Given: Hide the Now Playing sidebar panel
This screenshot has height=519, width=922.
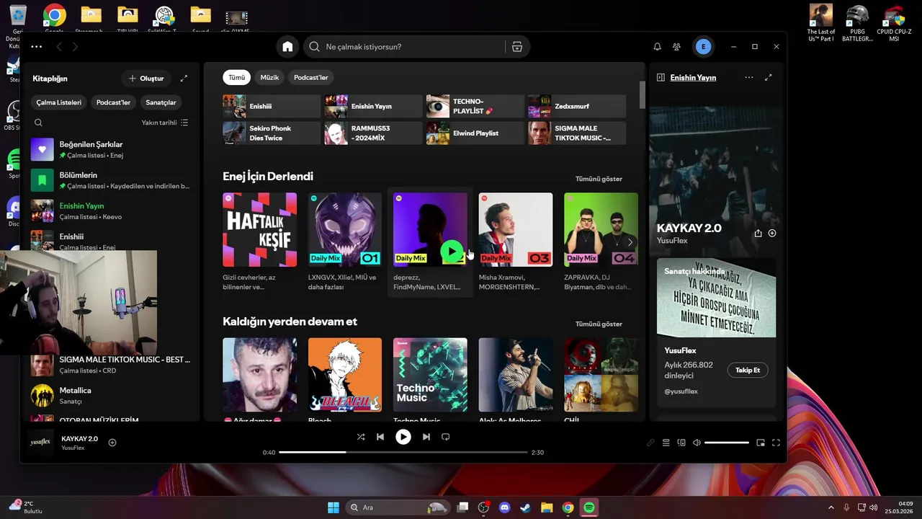Looking at the screenshot, I should point(661,77).
